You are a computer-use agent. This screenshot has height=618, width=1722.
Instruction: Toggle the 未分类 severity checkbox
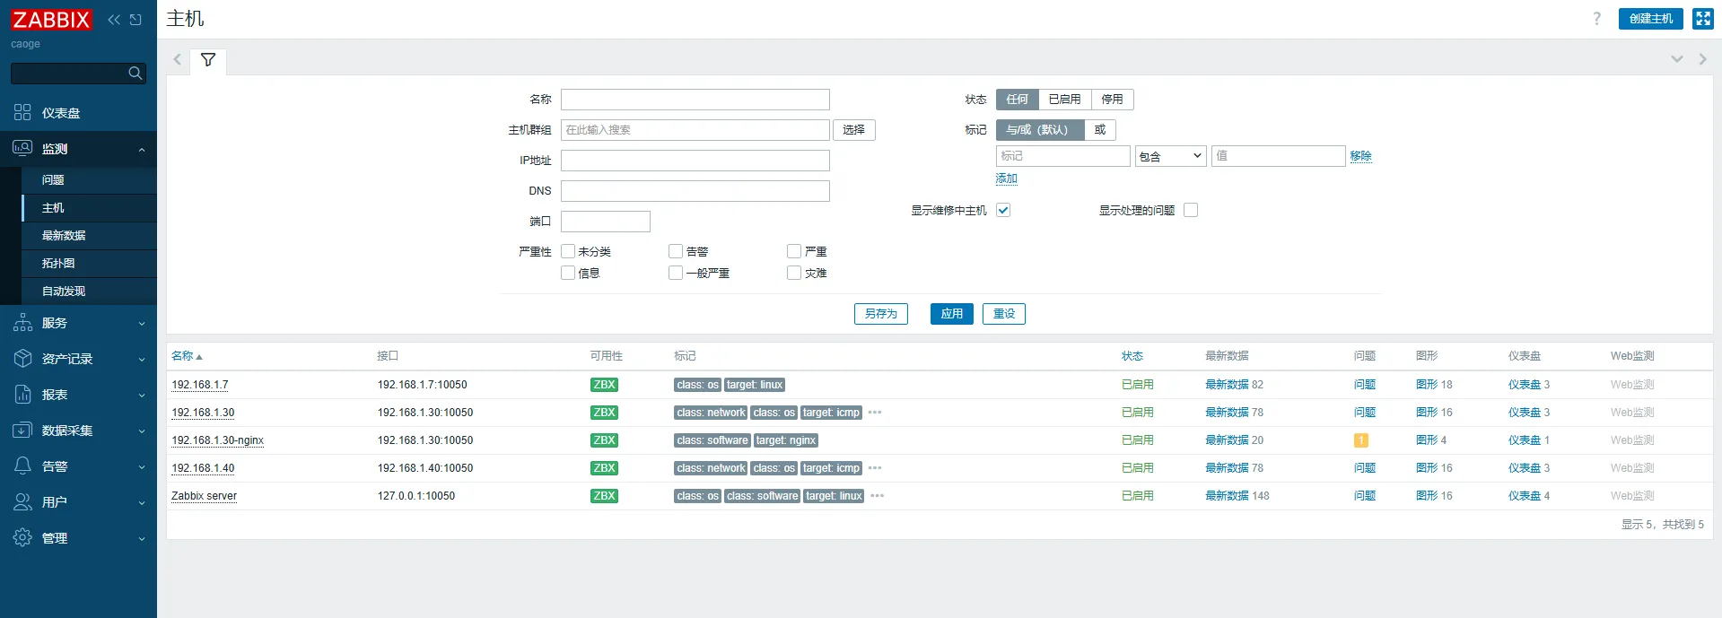568,251
